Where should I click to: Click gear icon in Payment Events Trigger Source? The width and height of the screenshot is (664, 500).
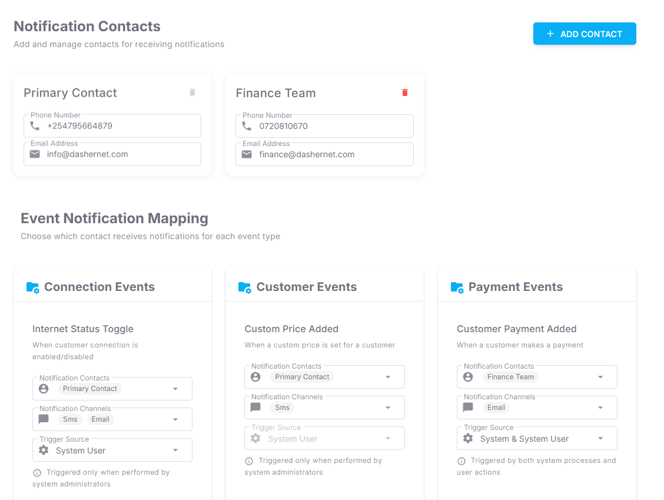[468, 439]
